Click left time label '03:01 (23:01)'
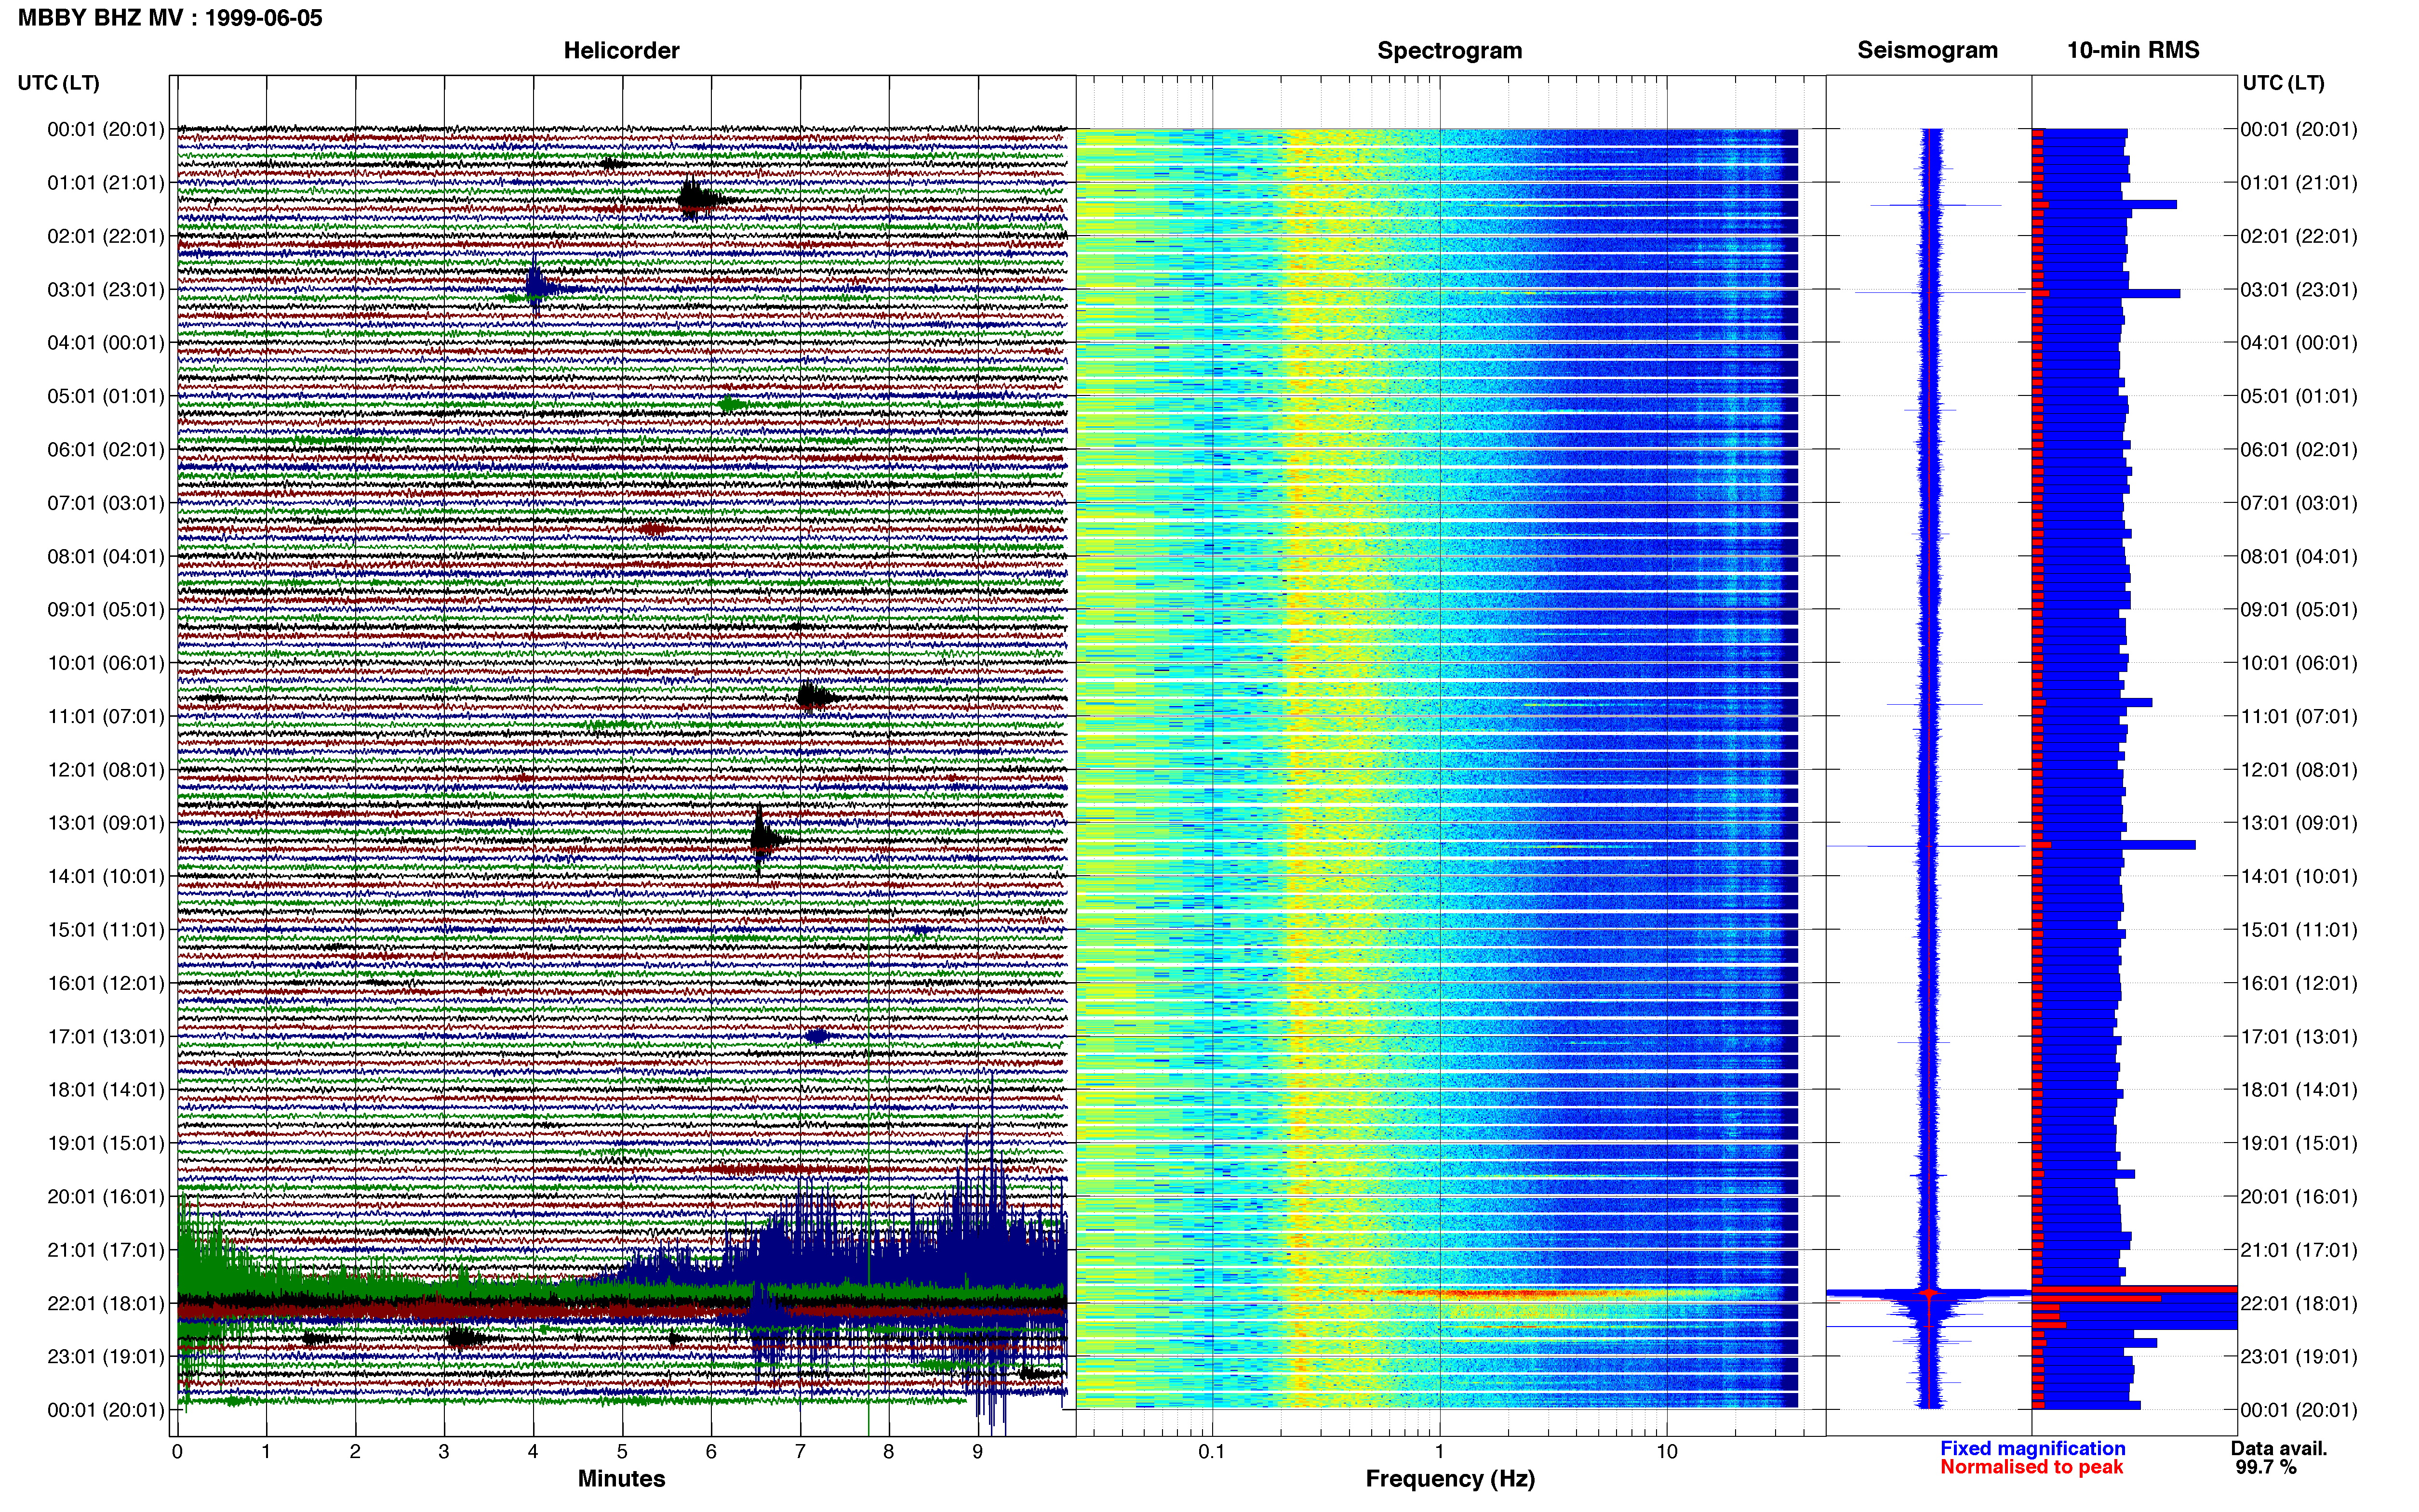 (x=106, y=290)
